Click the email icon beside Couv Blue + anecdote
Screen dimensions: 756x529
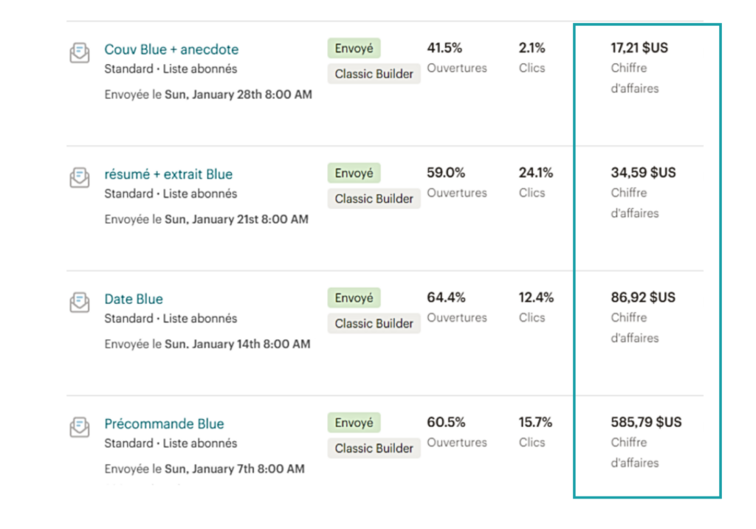[x=80, y=53]
